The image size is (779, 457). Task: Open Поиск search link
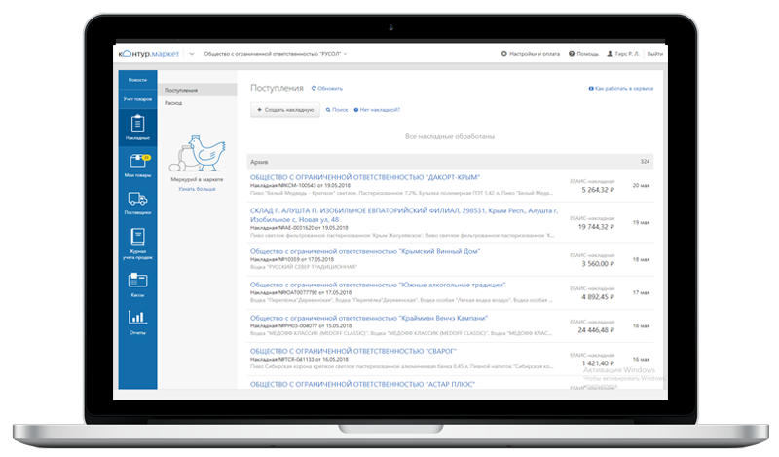(x=337, y=110)
